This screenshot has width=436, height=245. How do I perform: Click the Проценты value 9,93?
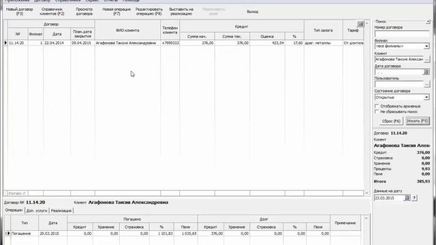pyautogui.click(x=425, y=169)
